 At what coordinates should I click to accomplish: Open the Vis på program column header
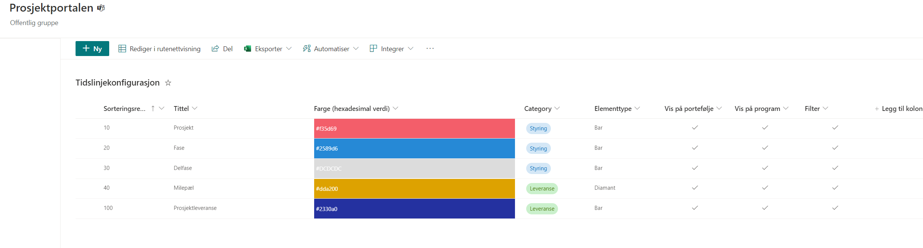pos(761,109)
